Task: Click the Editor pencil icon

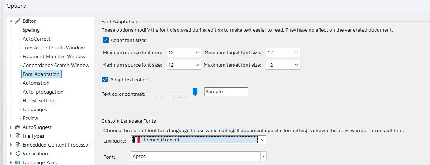Action: click(x=18, y=21)
